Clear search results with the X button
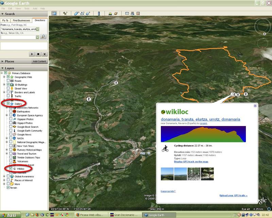Viewport: 272px width, 218px height. 45,54
